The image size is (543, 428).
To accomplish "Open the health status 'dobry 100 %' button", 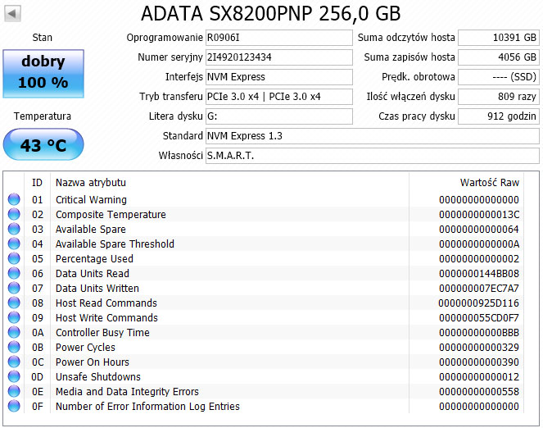I will [43, 74].
